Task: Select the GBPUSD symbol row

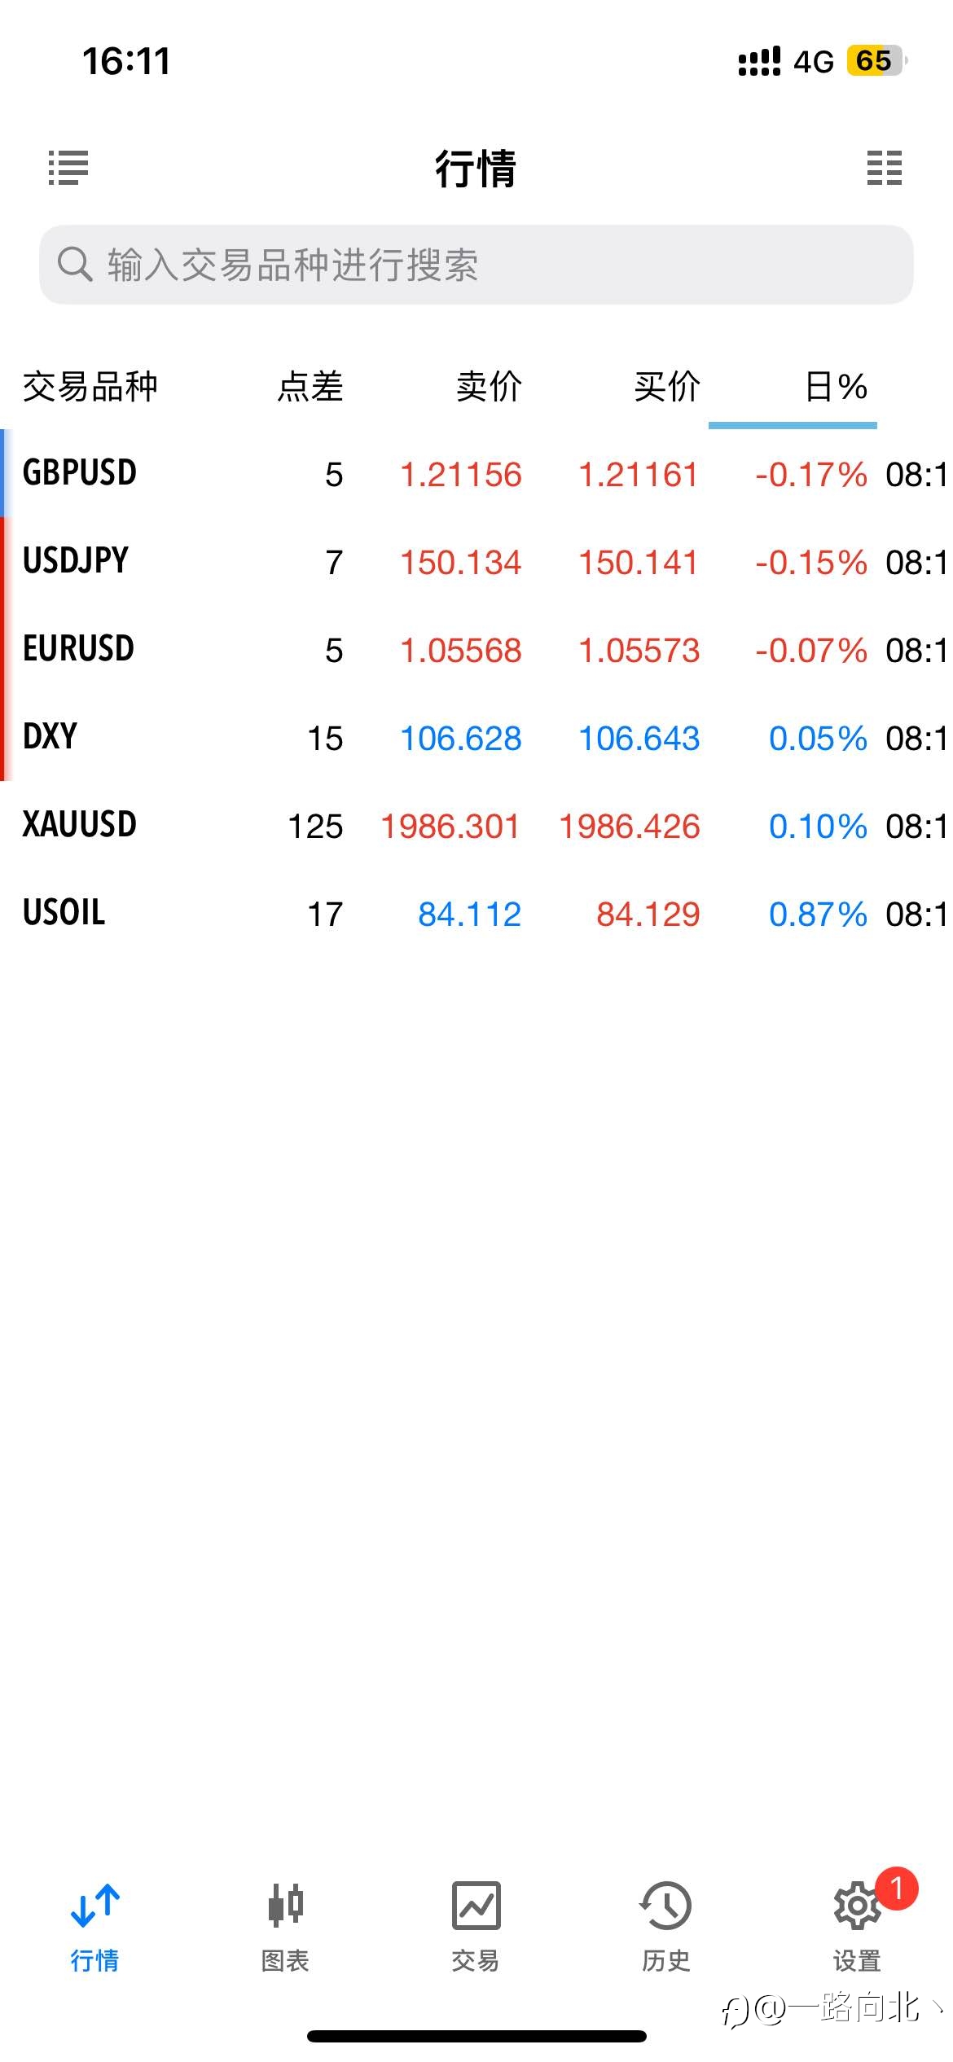Action: (x=476, y=473)
